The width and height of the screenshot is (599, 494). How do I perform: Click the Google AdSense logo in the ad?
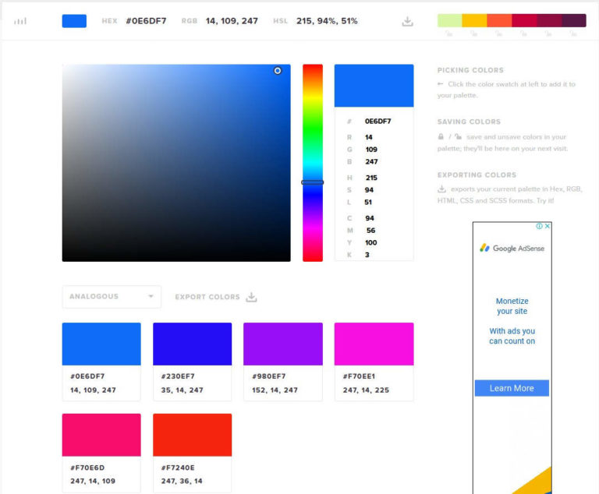[512, 248]
